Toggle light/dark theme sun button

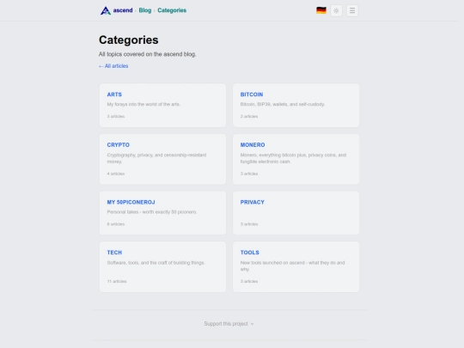(336, 10)
